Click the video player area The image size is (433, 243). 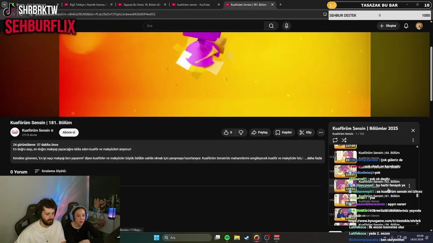coord(215,74)
